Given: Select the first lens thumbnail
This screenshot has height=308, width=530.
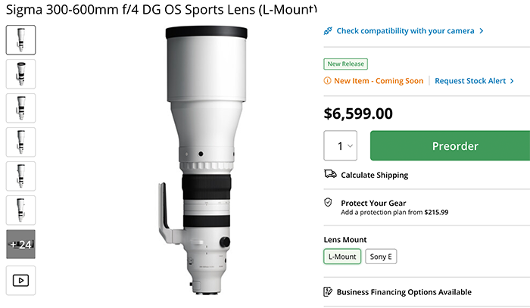Looking at the screenshot, I should tap(20, 39).
